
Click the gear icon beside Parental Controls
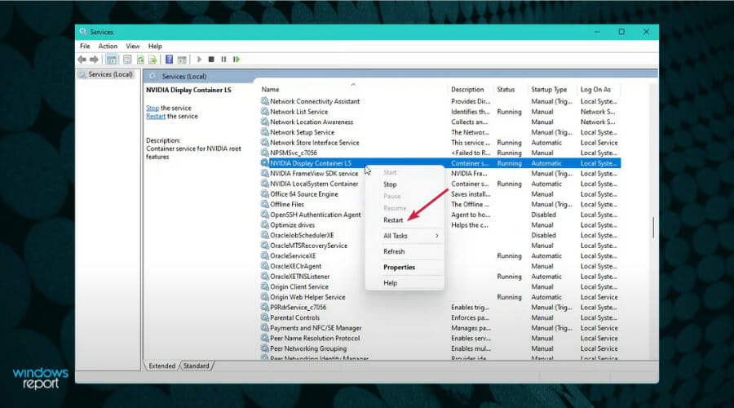(x=264, y=317)
